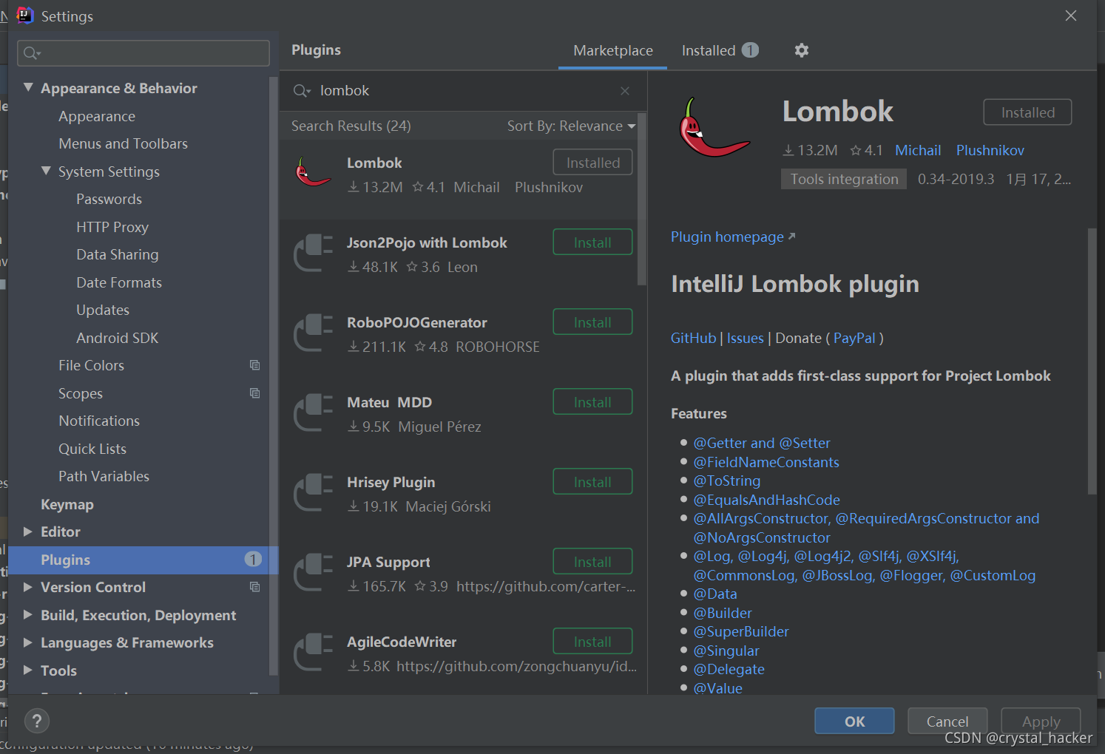Install the Mateu MDD plugin
This screenshot has height=754, width=1105.
(592, 402)
